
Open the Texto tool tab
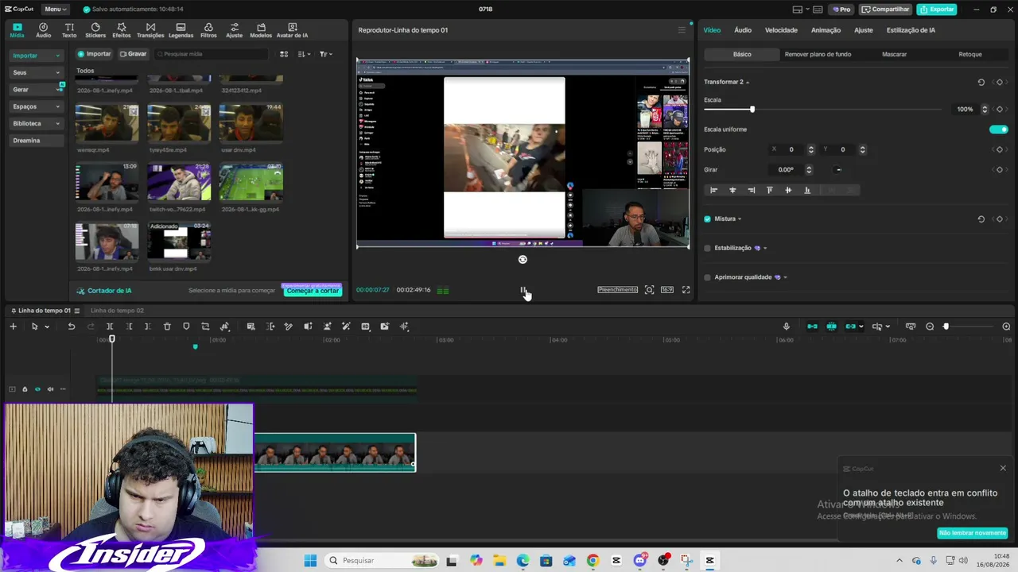(x=69, y=30)
